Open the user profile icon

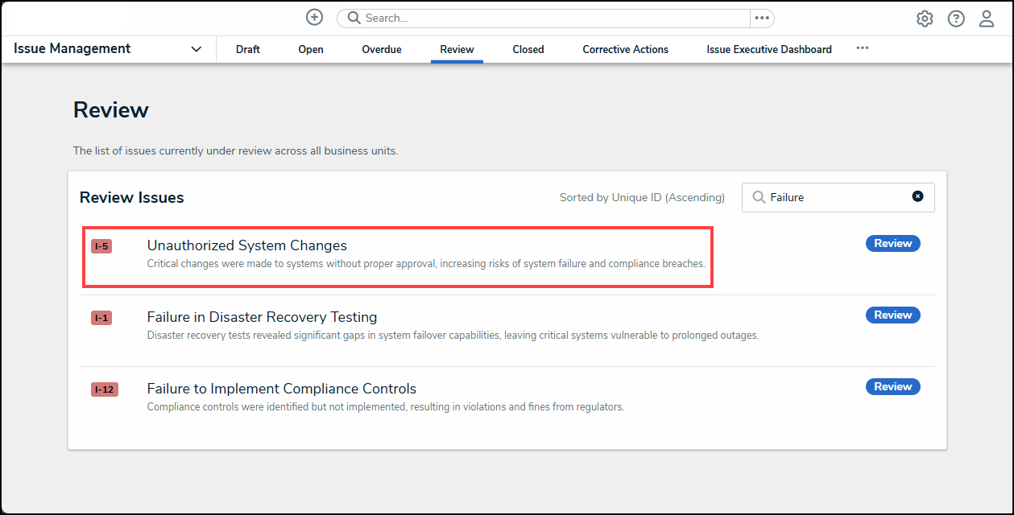pyautogui.click(x=987, y=19)
